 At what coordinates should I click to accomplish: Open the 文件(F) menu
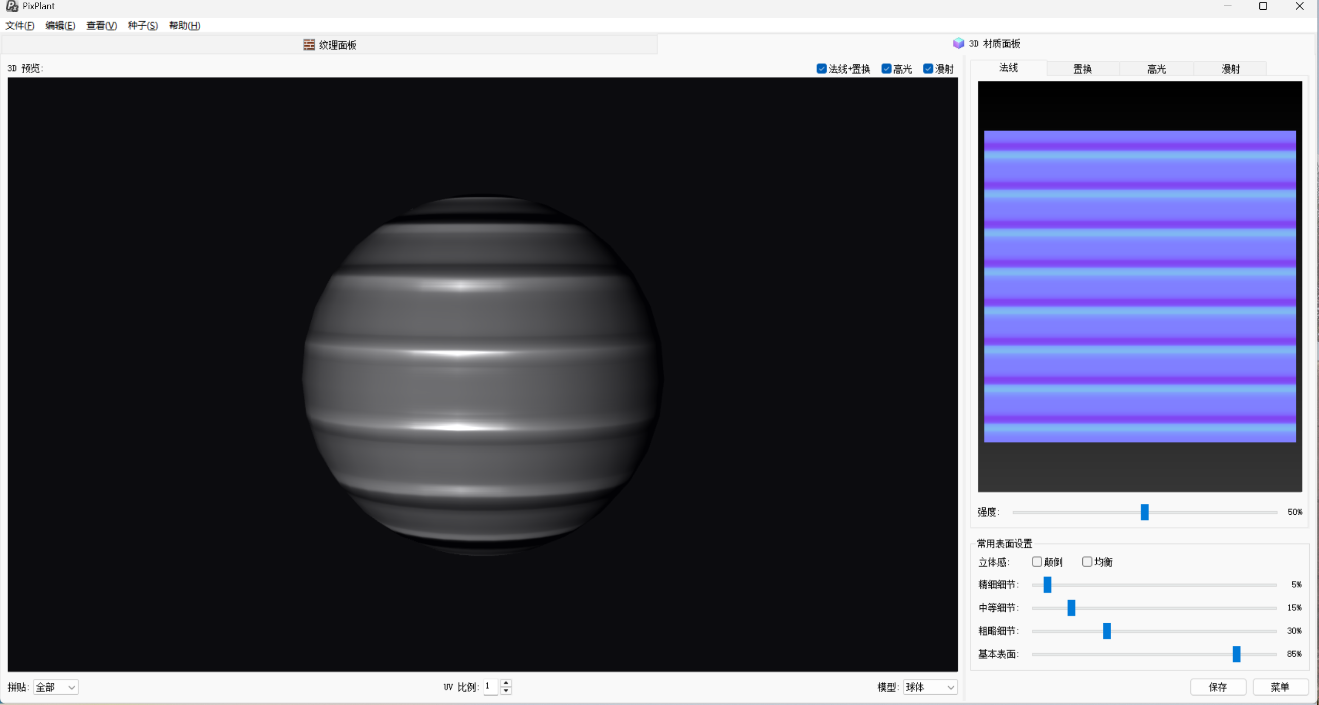20,26
